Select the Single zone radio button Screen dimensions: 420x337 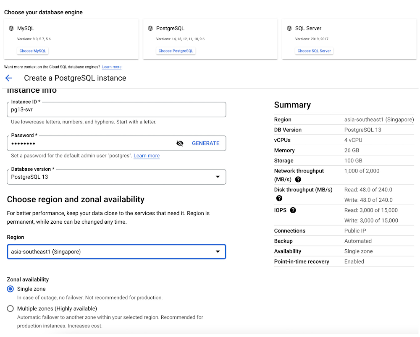[x=10, y=289]
